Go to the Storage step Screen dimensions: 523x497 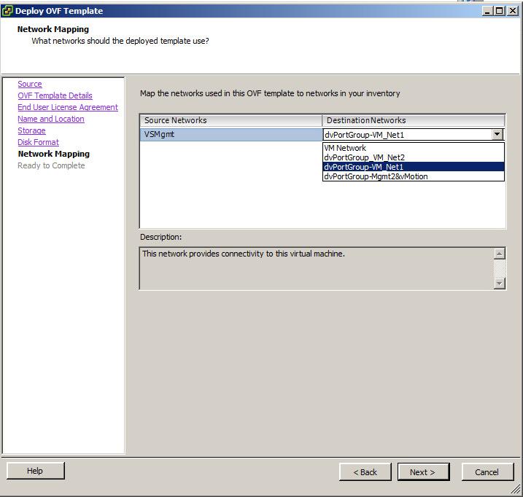pyautogui.click(x=31, y=130)
